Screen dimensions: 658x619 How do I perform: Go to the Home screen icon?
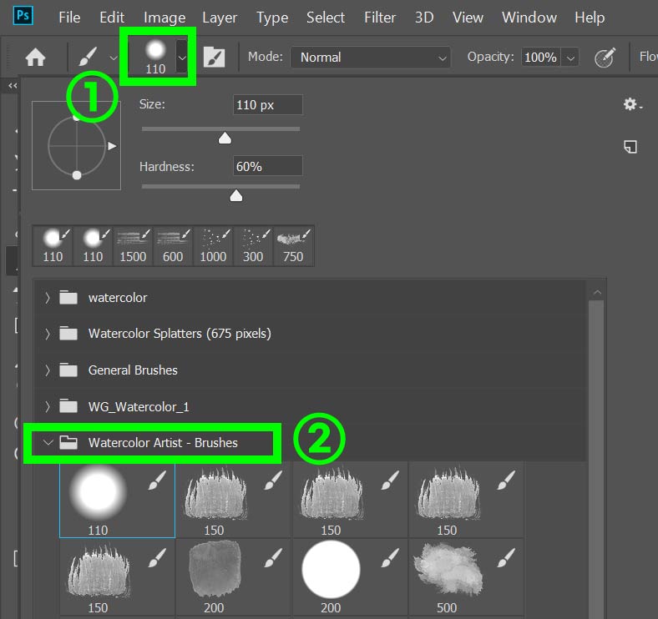tap(35, 57)
